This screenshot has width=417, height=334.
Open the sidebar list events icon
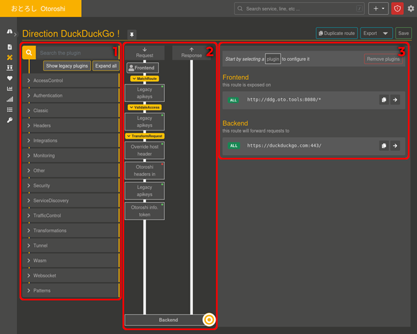point(10,110)
